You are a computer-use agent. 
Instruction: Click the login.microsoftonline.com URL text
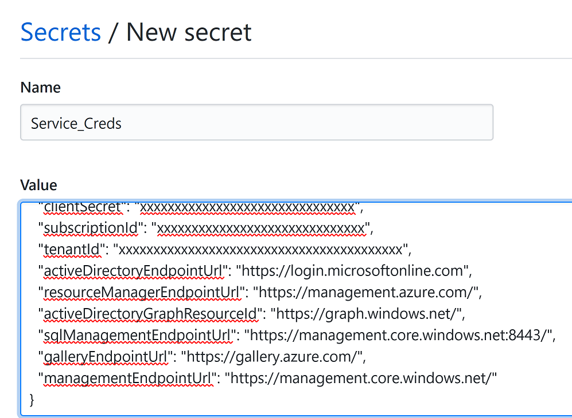352,271
